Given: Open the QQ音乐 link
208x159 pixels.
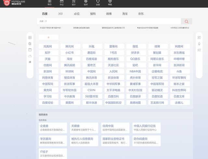Looking at the screenshot, I should coord(136,59).
